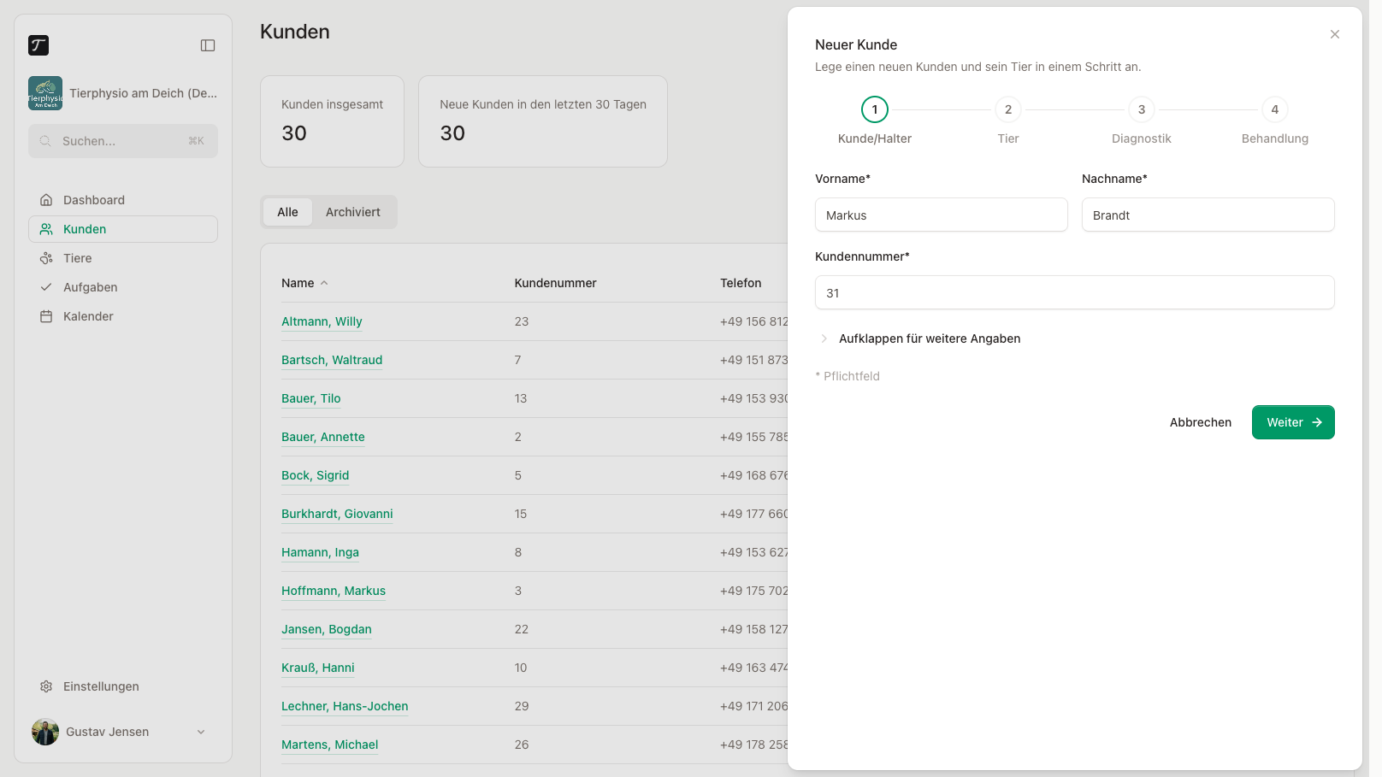Open customer Lechner, Hans-Jochen

pyautogui.click(x=345, y=706)
